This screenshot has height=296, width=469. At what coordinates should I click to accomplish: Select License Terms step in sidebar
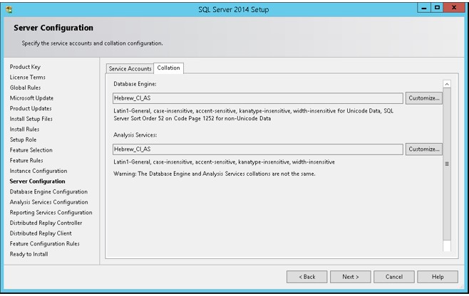[x=28, y=78]
